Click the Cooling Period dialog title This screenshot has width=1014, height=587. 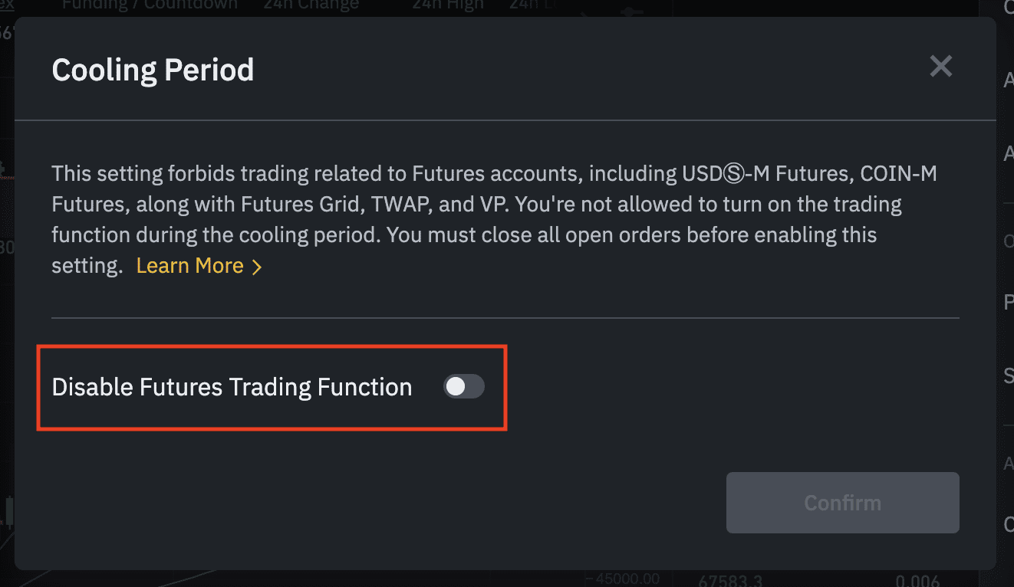153,70
